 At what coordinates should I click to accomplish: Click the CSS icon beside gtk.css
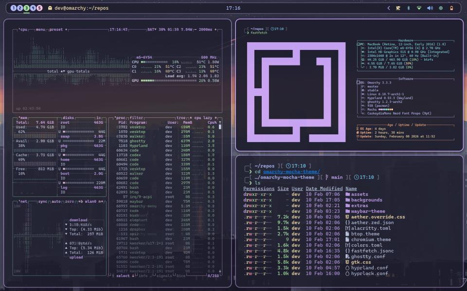[x=347, y=262]
